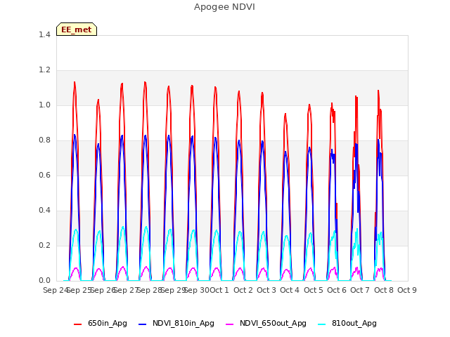Screen dimensions: 450x337
Task: Click the 0.4 y-axis tick label
Action: 44,211
